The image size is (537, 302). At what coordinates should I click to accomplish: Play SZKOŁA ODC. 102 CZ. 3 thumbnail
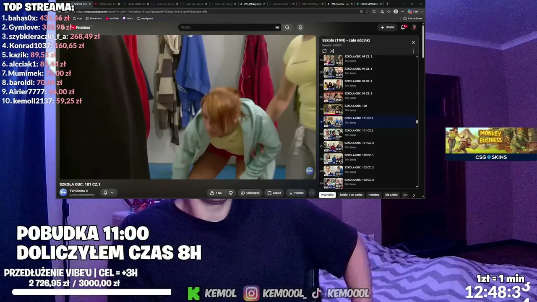[x=333, y=183]
